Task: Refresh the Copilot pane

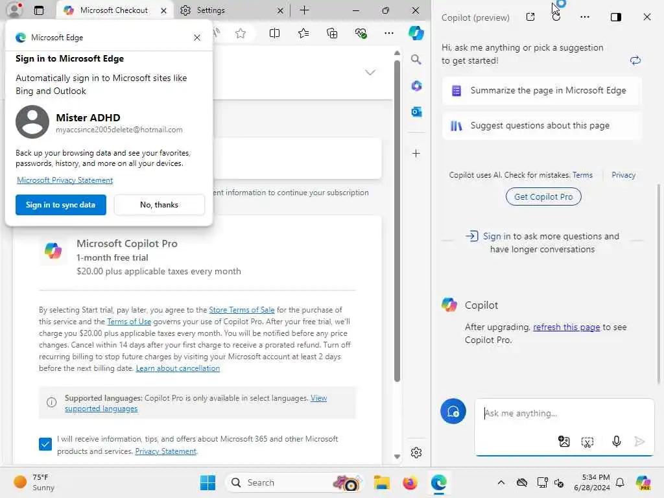Action: pyautogui.click(x=556, y=17)
